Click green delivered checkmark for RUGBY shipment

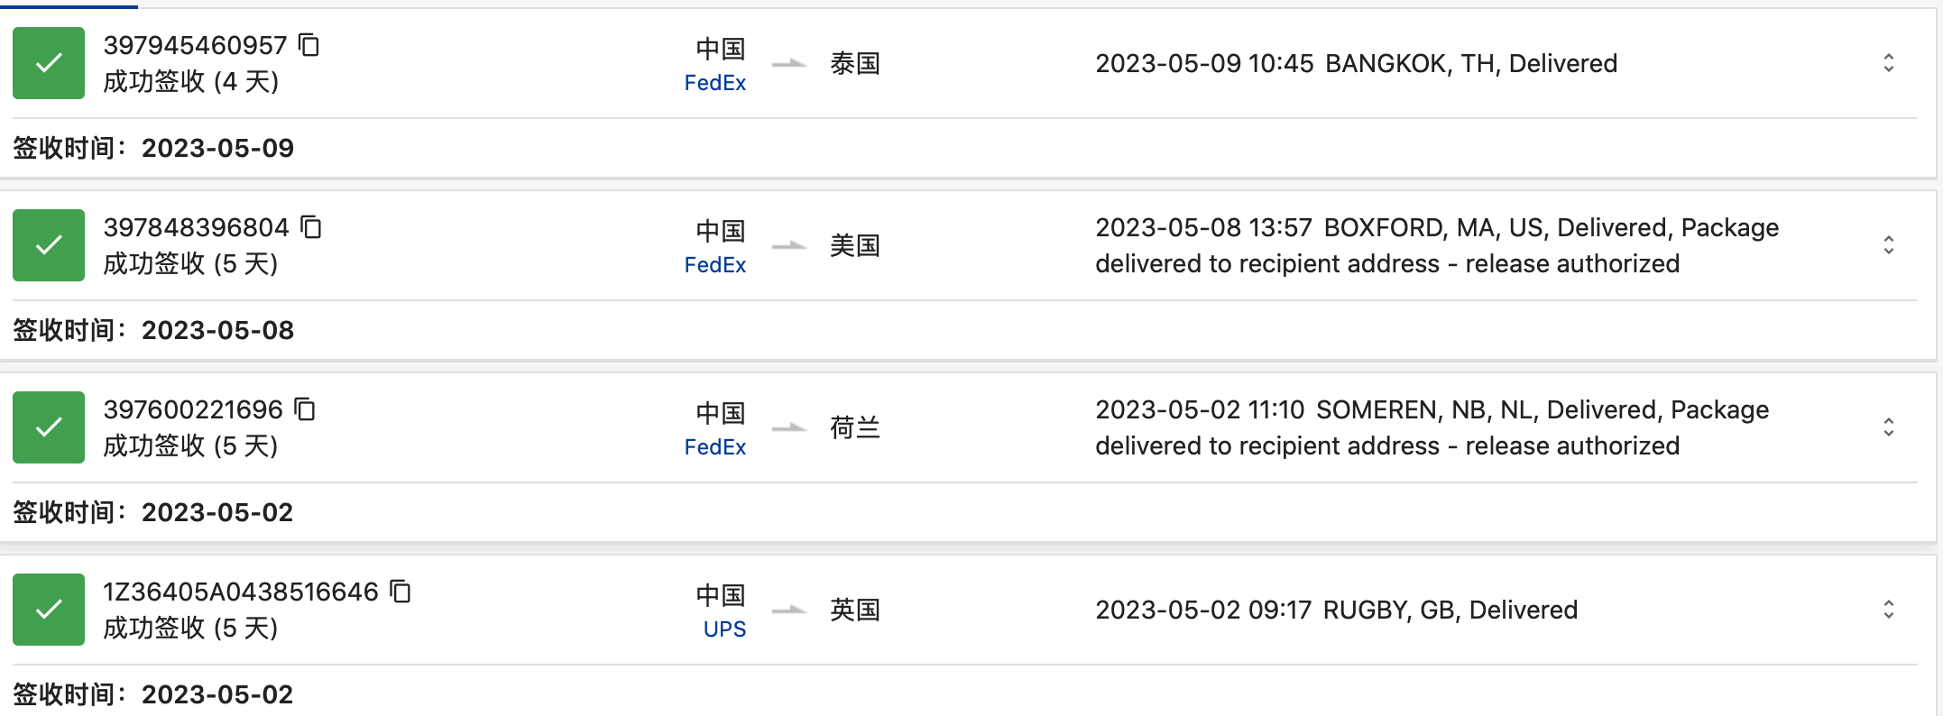pos(49,610)
